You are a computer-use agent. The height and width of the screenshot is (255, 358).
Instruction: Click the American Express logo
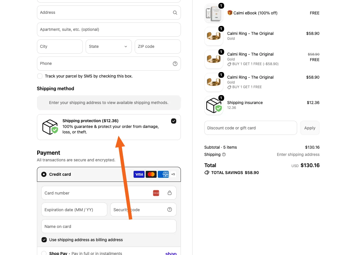click(x=163, y=174)
